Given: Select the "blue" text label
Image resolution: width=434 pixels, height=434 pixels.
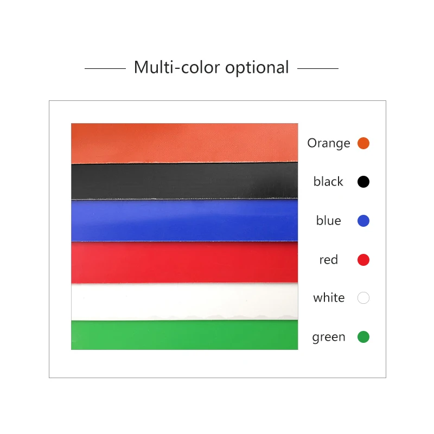Looking at the screenshot, I should click(328, 221).
